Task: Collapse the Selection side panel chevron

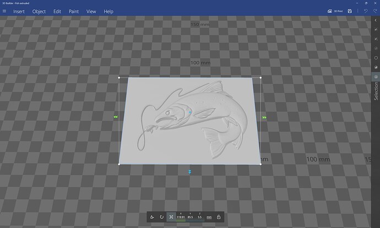Action: [376, 20]
